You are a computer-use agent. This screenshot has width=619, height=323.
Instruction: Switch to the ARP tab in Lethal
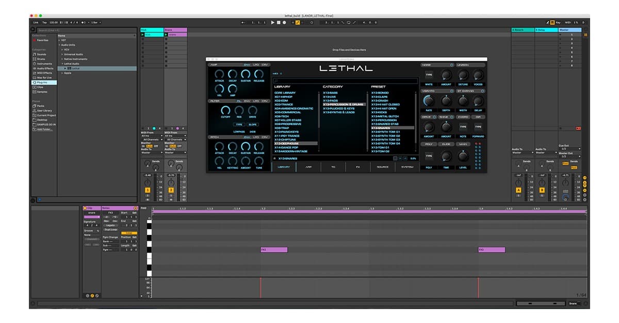point(308,167)
